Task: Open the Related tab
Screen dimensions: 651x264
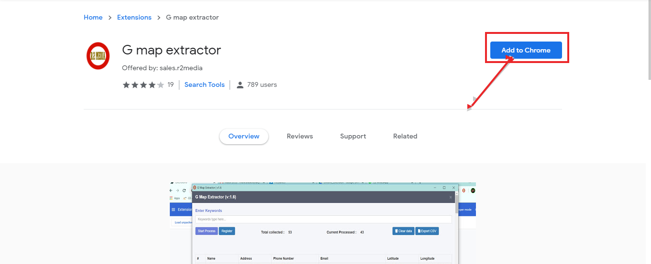Action: (x=405, y=136)
